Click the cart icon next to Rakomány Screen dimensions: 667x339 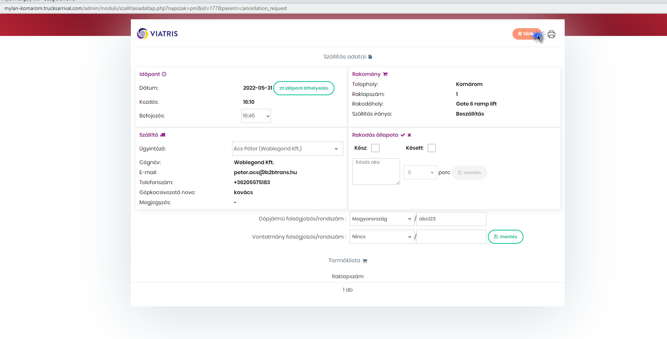(385, 74)
